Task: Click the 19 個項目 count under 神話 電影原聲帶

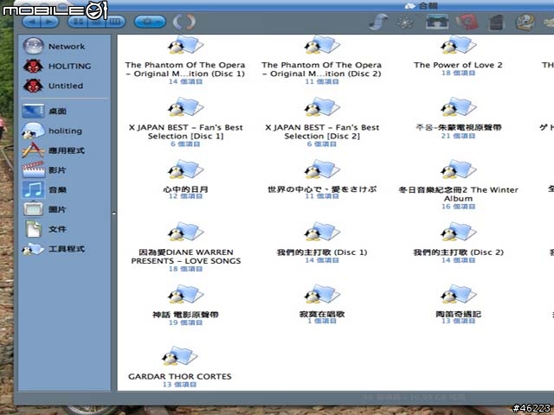Action: [x=185, y=322]
